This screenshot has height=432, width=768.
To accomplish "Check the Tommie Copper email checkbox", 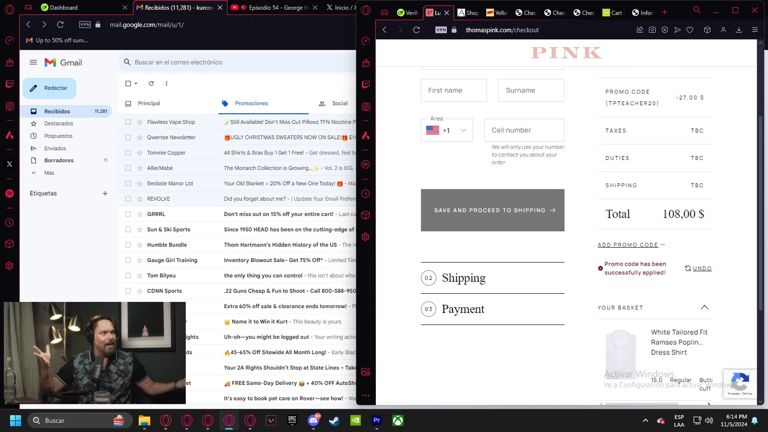I will pos(128,153).
